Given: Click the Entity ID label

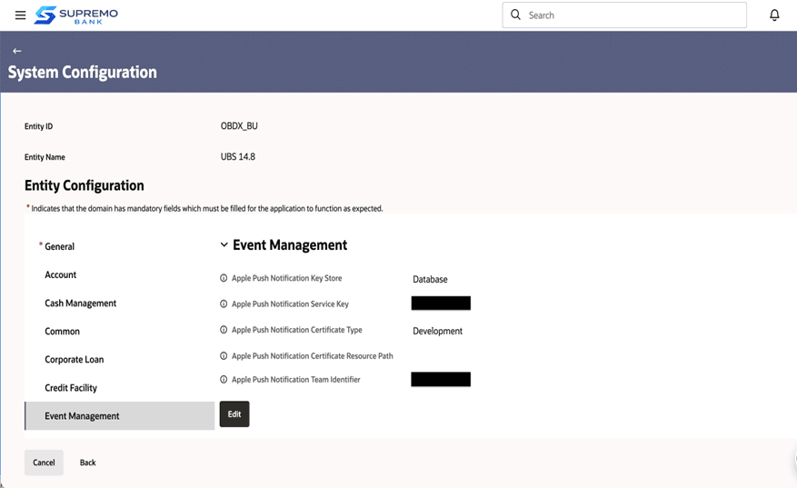Looking at the screenshot, I should 39,126.
